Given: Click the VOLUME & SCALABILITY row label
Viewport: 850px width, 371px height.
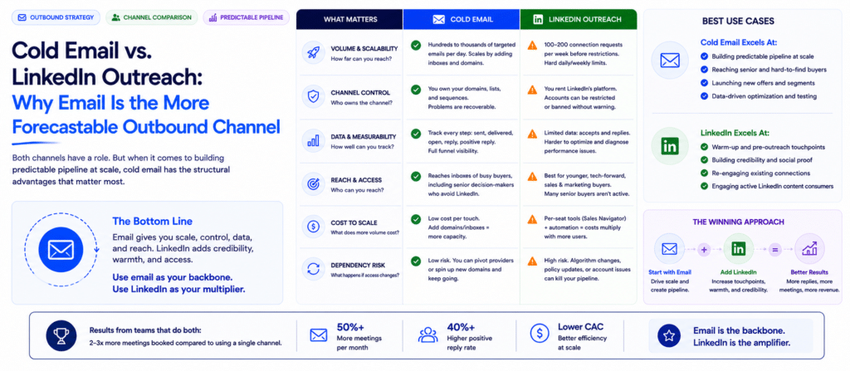Looking at the screenshot, I should click(364, 49).
